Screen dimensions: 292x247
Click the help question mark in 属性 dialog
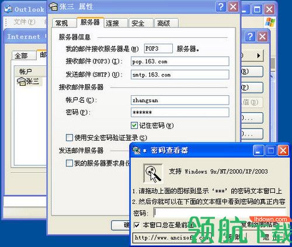221,7
